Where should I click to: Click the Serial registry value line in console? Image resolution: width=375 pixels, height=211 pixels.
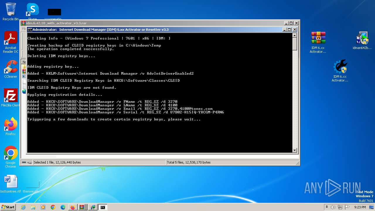click(126, 112)
